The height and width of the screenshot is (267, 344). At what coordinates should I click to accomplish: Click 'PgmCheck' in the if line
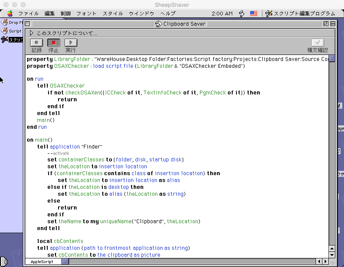pyautogui.click(x=212, y=93)
